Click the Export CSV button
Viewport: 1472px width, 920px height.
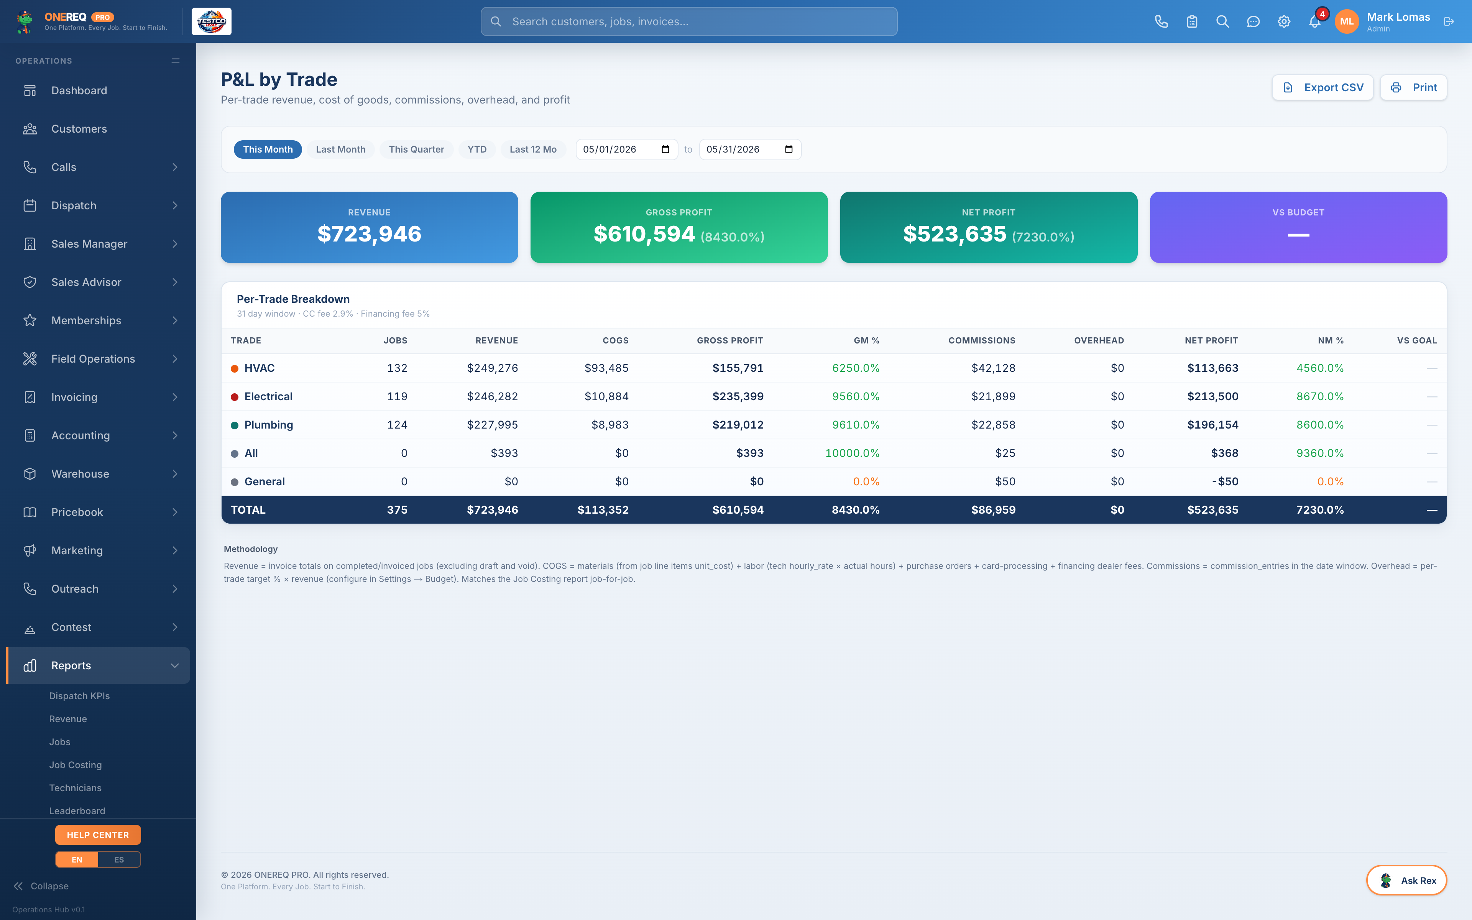1322,88
